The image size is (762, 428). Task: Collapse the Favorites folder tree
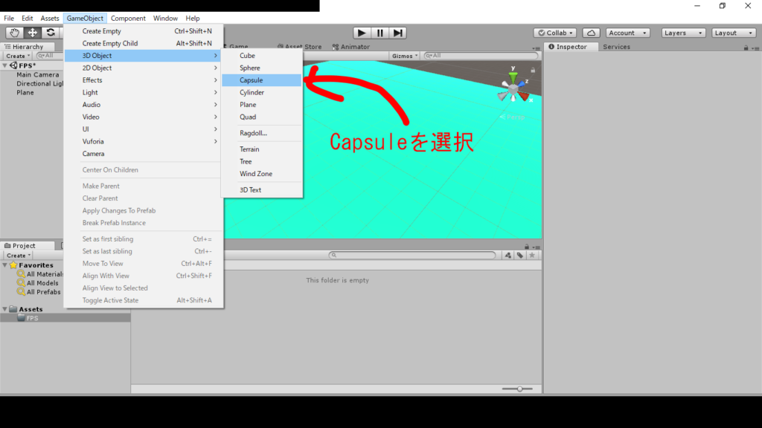pyautogui.click(x=5, y=265)
